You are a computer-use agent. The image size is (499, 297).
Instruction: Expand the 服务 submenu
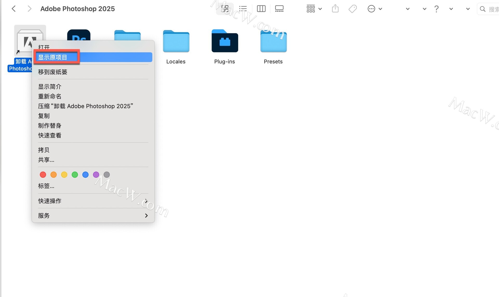[x=93, y=216]
